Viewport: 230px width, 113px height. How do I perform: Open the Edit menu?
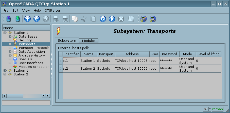(x=15, y=11)
